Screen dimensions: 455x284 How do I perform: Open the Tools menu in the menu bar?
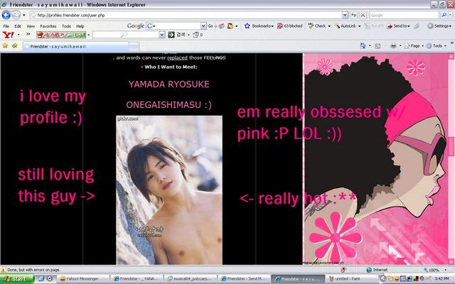coord(66,26)
